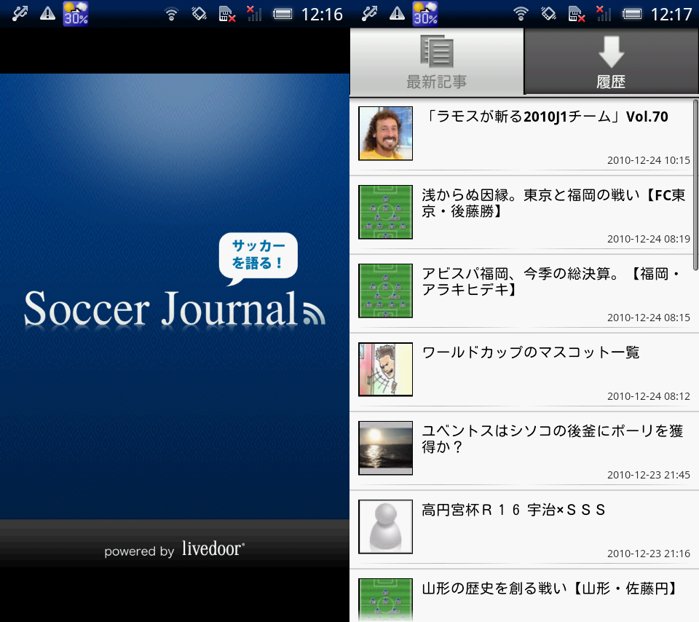Tap the grey avatar thumbnail beside 高円宮杯 article
699x622 pixels.
click(386, 527)
